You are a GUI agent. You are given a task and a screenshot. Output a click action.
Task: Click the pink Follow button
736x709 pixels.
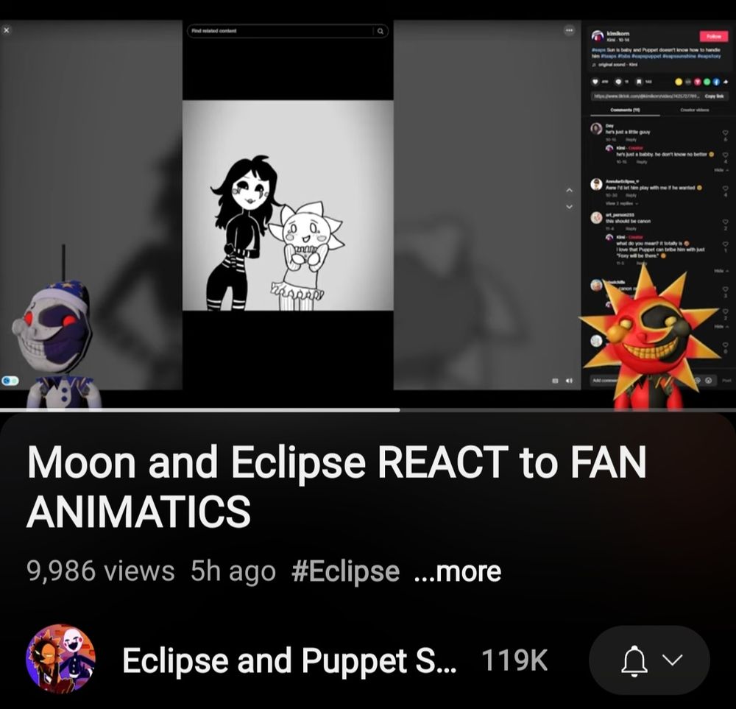[x=713, y=36]
